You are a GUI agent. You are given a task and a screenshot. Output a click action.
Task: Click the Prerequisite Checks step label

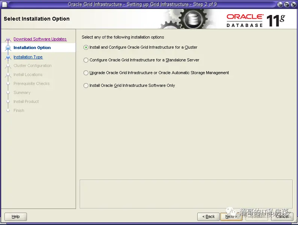31,83
